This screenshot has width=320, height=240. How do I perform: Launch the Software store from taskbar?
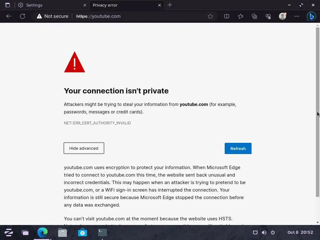click(x=82, y=232)
